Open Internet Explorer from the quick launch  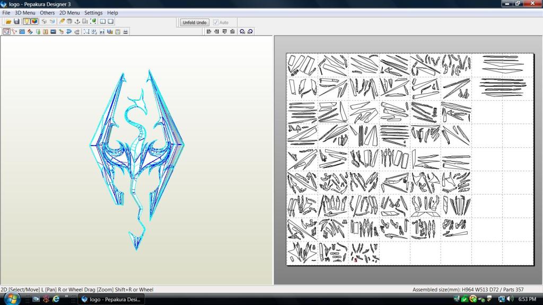click(x=56, y=299)
